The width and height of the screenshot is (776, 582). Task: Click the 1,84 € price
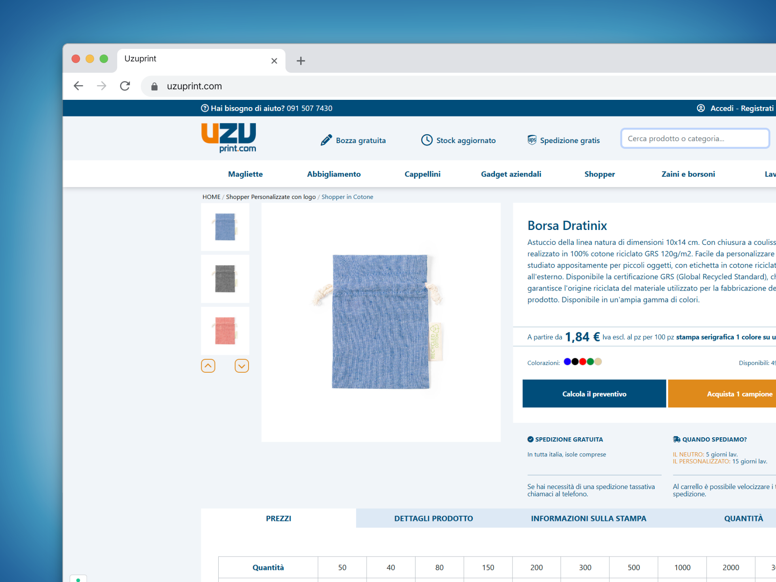pyautogui.click(x=582, y=337)
